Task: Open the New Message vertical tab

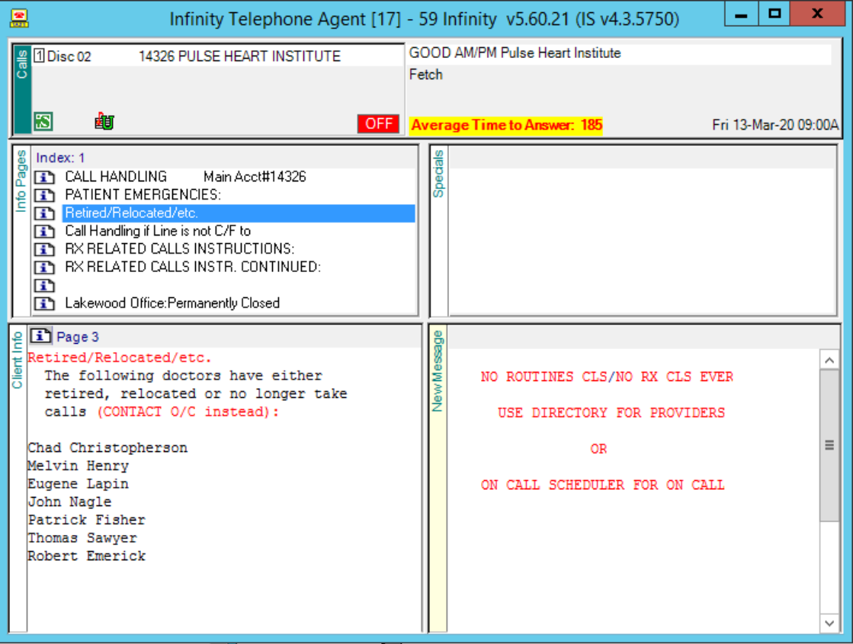Action: pyautogui.click(x=438, y=479)
